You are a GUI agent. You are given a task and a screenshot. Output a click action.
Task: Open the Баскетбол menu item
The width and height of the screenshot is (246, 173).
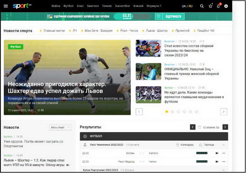(123, 6)
